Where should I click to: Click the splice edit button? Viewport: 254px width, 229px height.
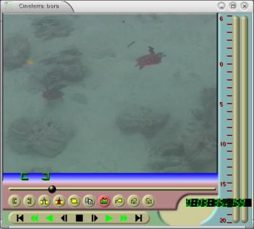click(44, 201)
